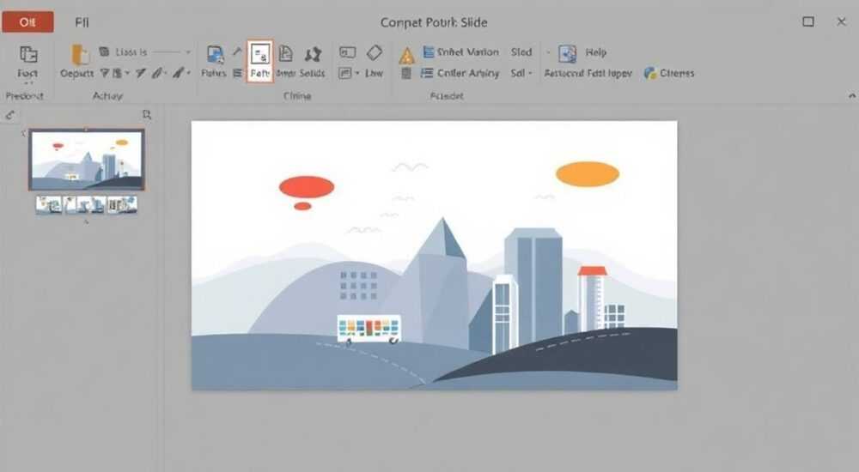Click the document icon above 'Bmer'

point(285,54)
